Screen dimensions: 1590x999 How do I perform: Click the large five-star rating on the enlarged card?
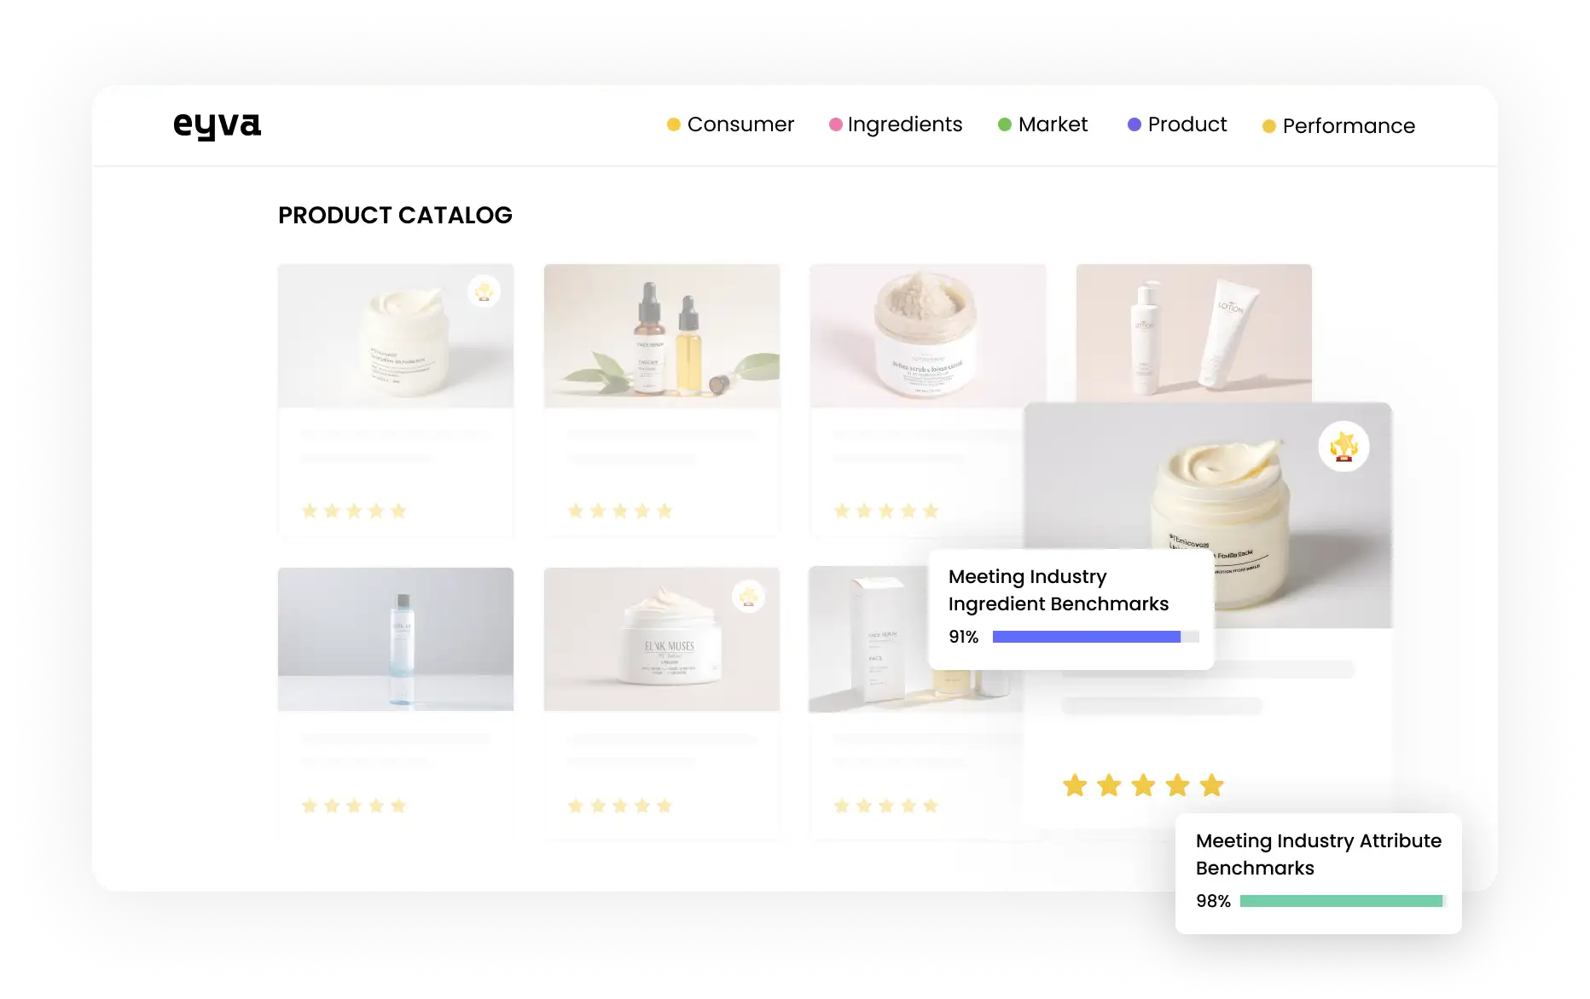point(1143,785)
